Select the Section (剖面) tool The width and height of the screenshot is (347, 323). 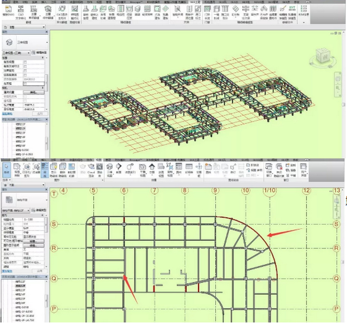point(119,169)
